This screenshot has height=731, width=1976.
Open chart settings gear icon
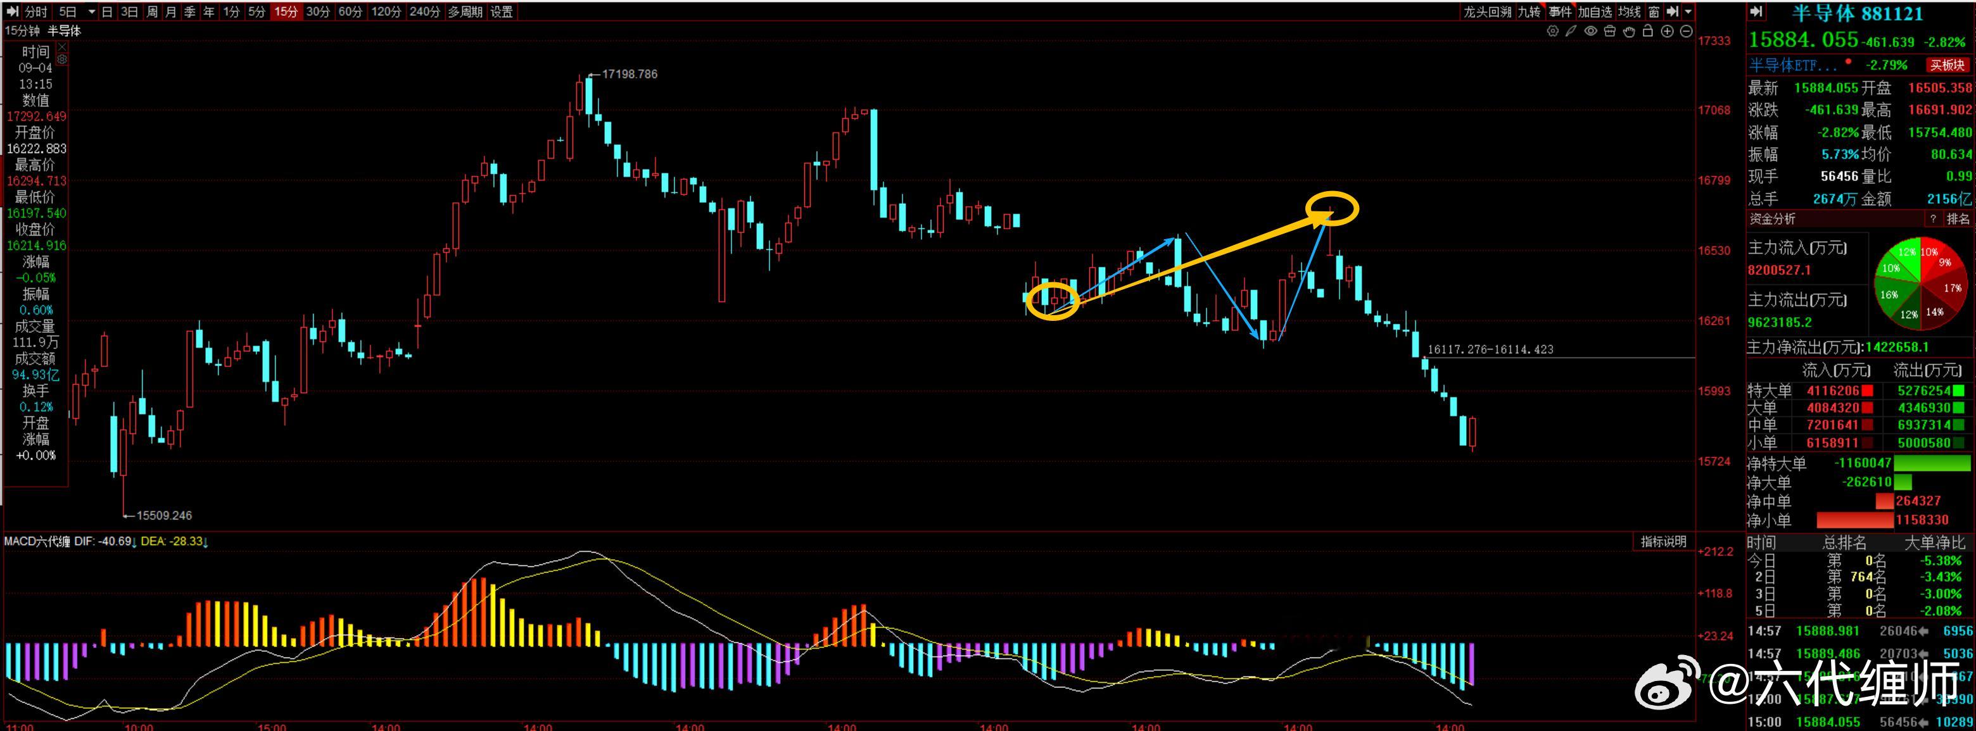pos(1552,32)
